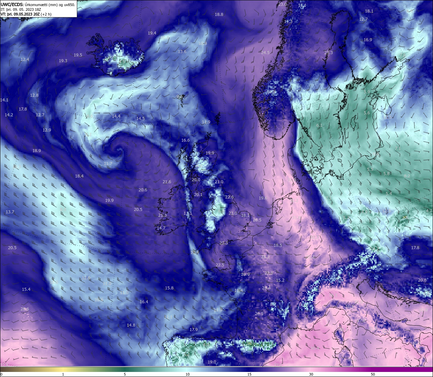This screenshot has height=377, width=433.
Task: Click the map value 19.3
Action: pos(63,61)
